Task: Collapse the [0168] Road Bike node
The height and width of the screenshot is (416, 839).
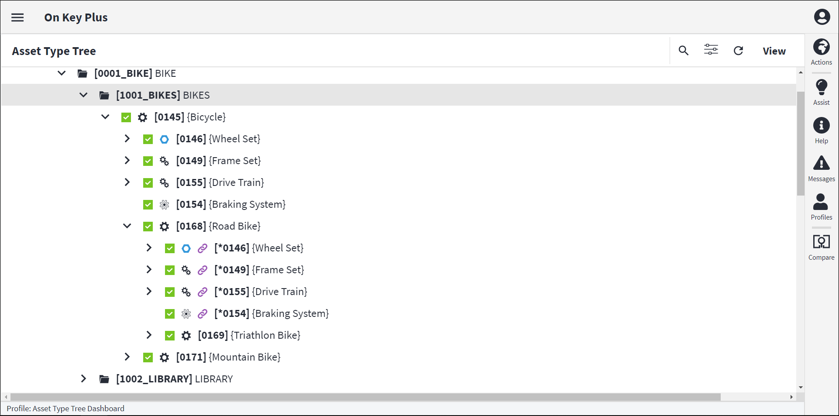Action: tap(127, 226)
